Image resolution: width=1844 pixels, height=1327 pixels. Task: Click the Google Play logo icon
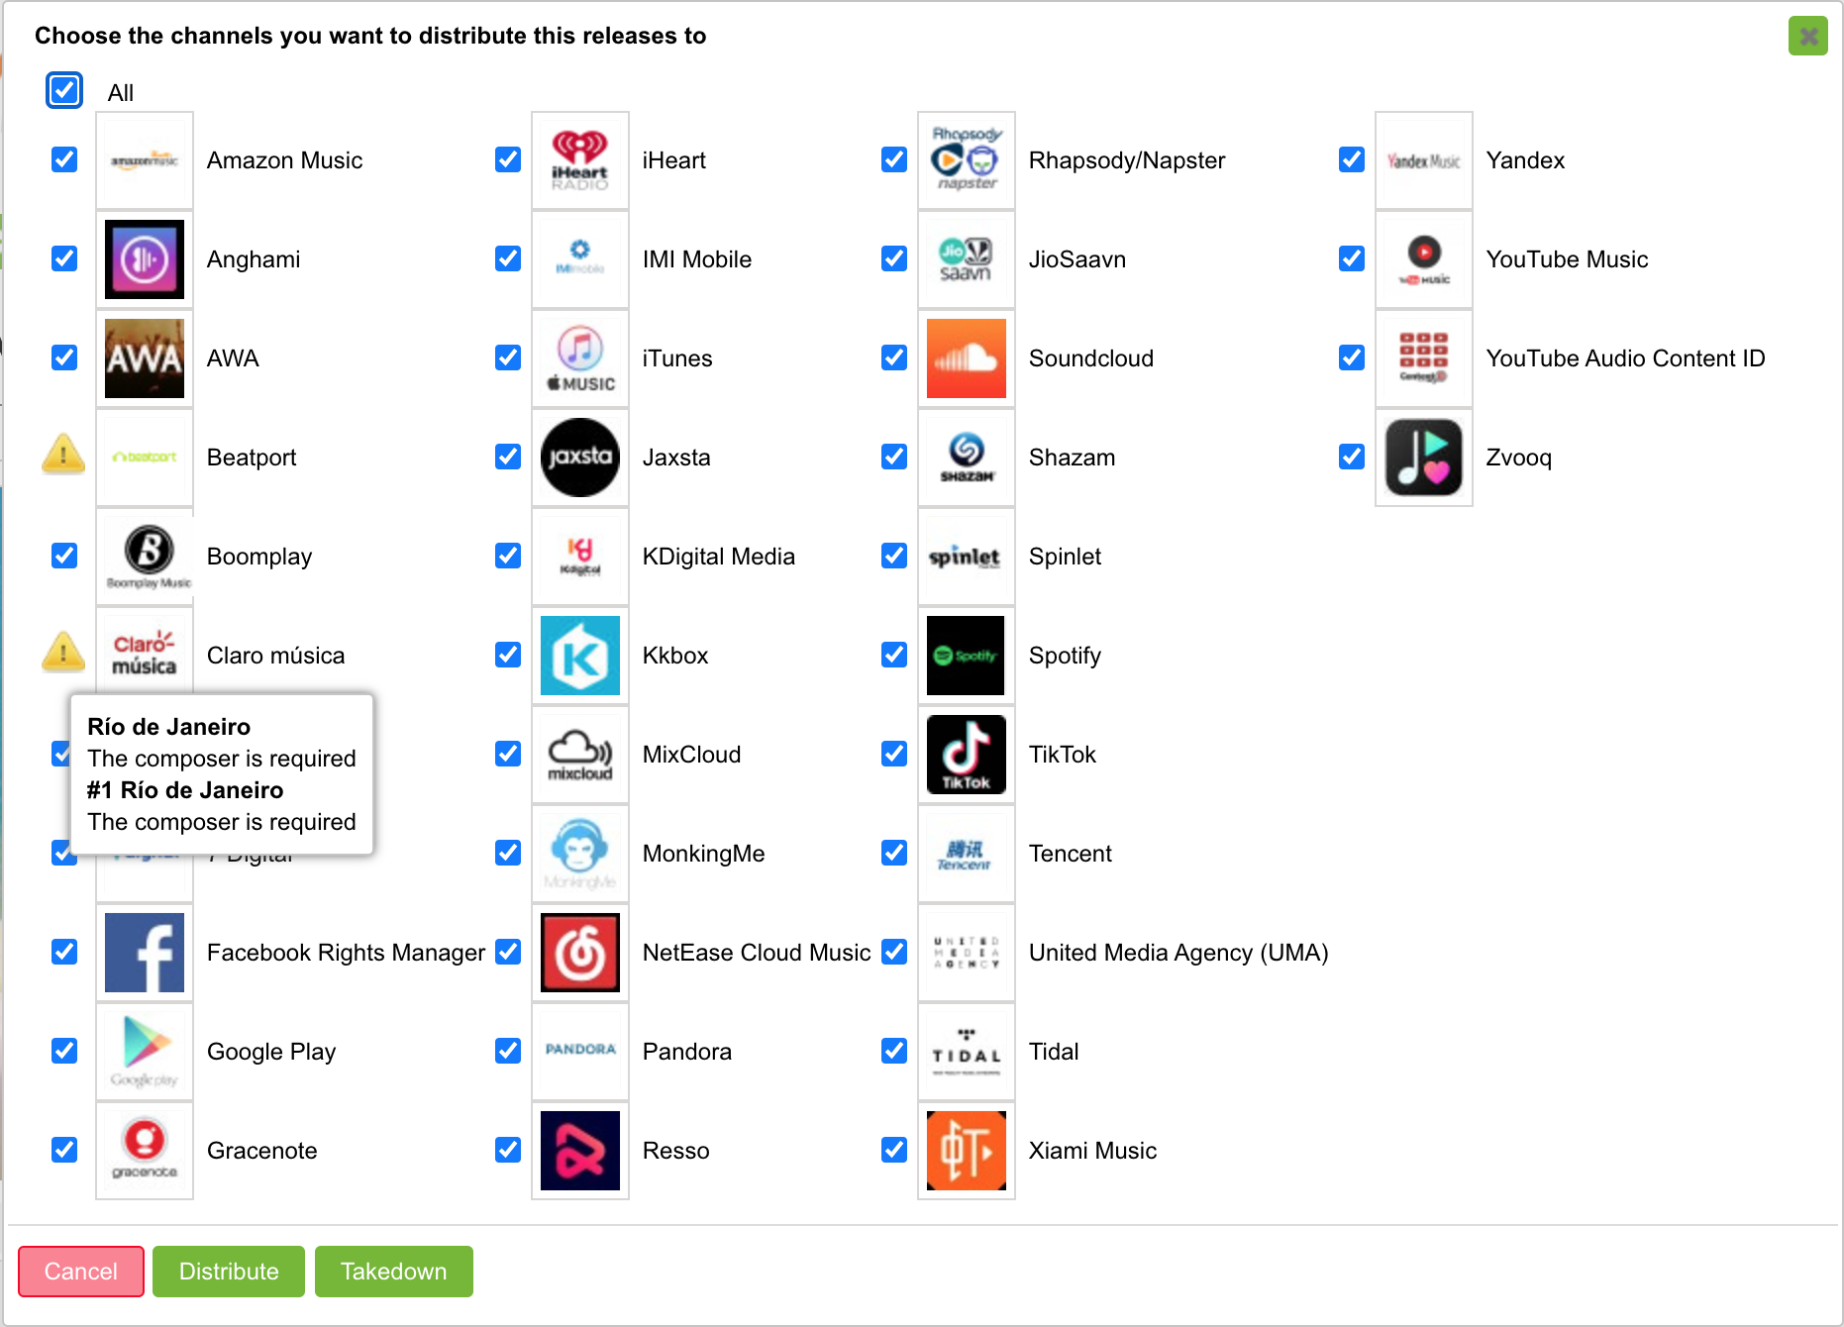coord(145,1052)
